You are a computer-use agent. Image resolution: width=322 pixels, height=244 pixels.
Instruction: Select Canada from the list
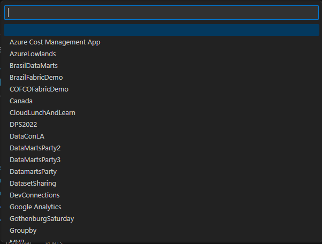tap(162, 101)
